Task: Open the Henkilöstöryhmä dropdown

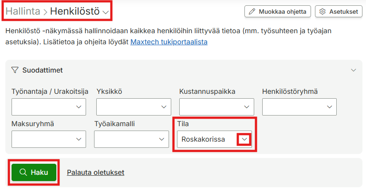Action: 299,107
